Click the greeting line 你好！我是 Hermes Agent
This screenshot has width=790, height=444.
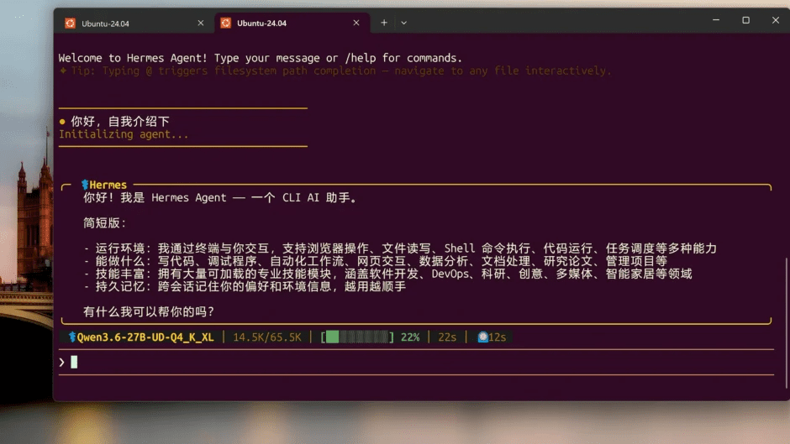click(220, 198)
